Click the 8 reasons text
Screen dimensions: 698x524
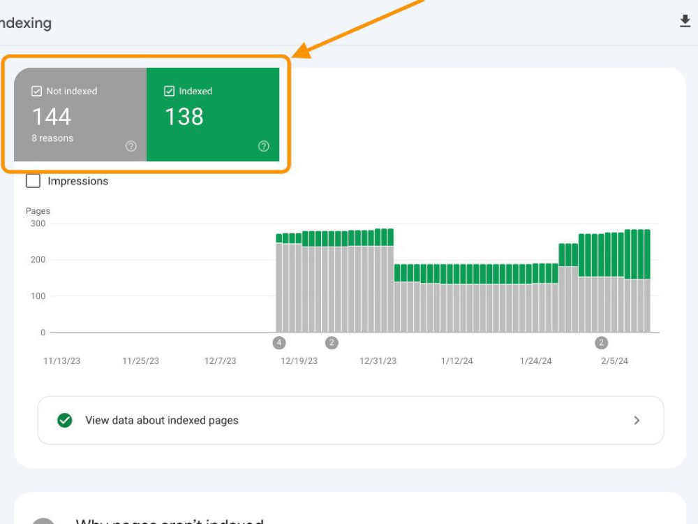52,138
